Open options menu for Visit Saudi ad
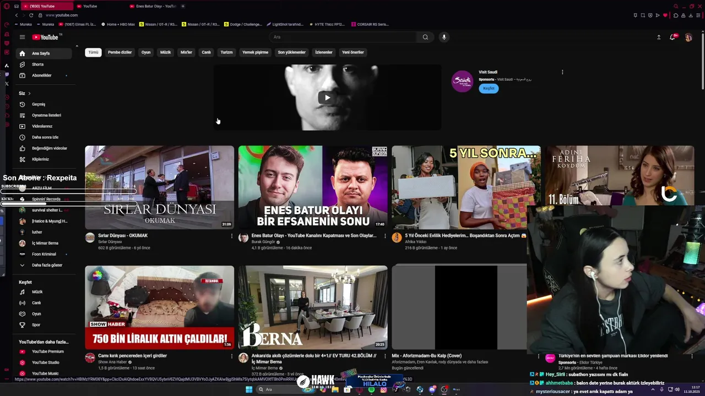The image size is (705, 396). coord(562,72)
